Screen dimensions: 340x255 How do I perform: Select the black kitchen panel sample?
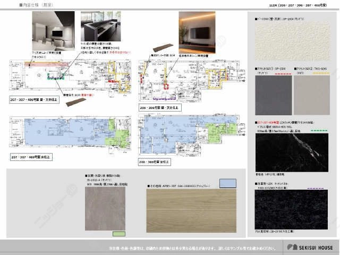point(291,209)
